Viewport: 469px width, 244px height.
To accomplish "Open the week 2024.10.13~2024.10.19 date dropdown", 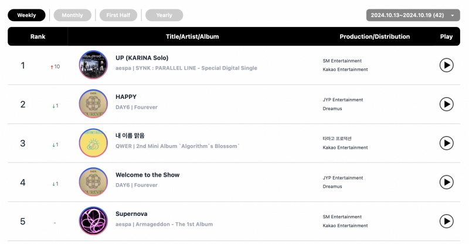I will pos(413,15).
